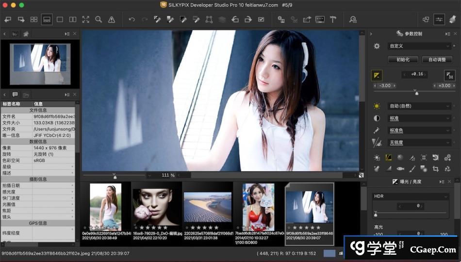Click the hammer tool icon in toolbar
Screen dimensions: 461x262
coord(333,19)
